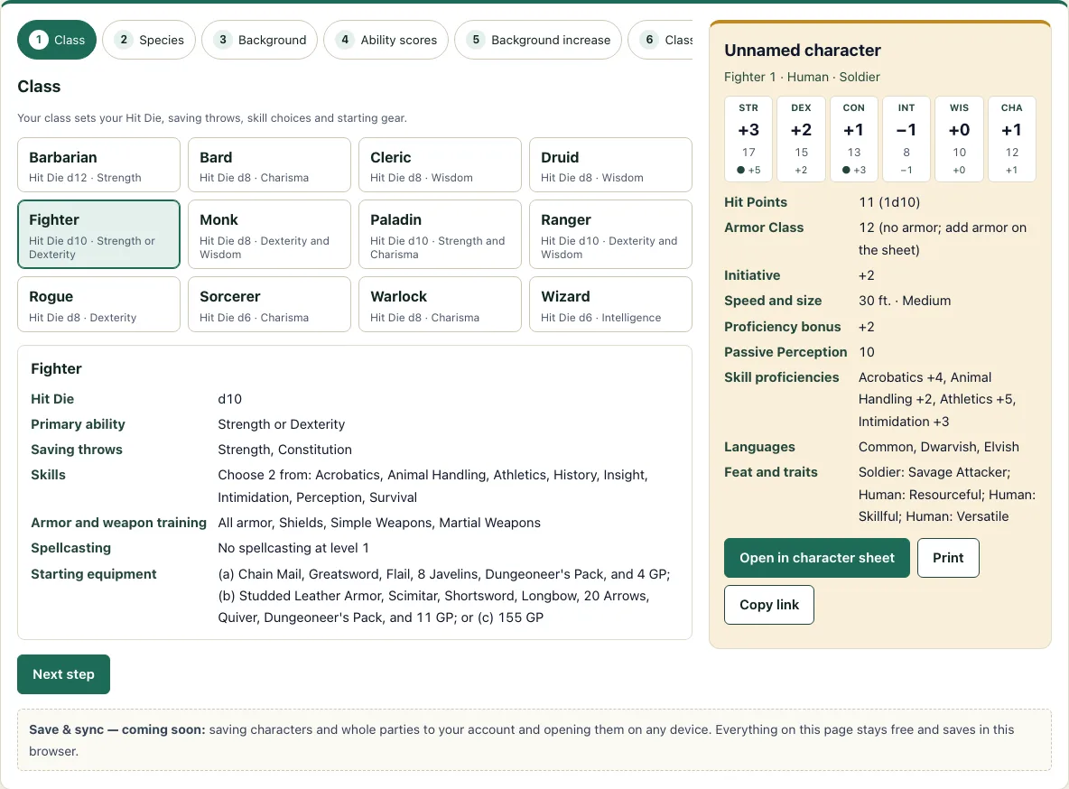Viewport: 1069px width, 789px height.
Task: Select the Fighter class card
Action: [98, 234]
